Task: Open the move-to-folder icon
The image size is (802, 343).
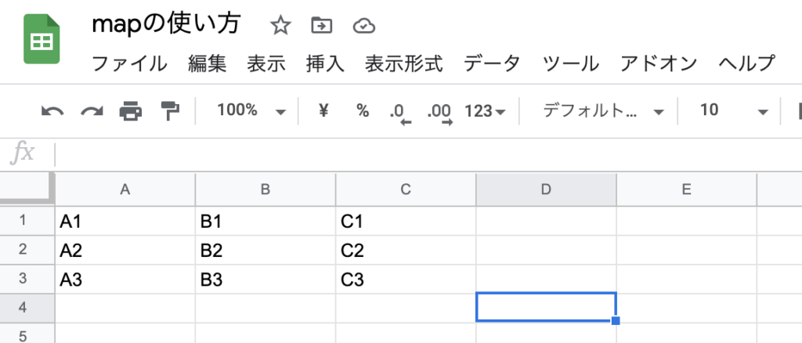Action: click(x=322, y=25)
